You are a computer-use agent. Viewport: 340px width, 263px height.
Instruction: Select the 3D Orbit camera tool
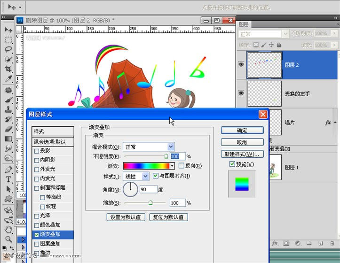click(8, 220)
